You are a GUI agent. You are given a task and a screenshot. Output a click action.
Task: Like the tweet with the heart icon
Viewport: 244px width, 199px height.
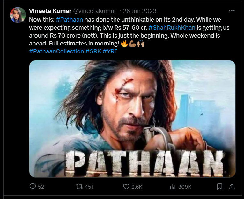point(126,187)
